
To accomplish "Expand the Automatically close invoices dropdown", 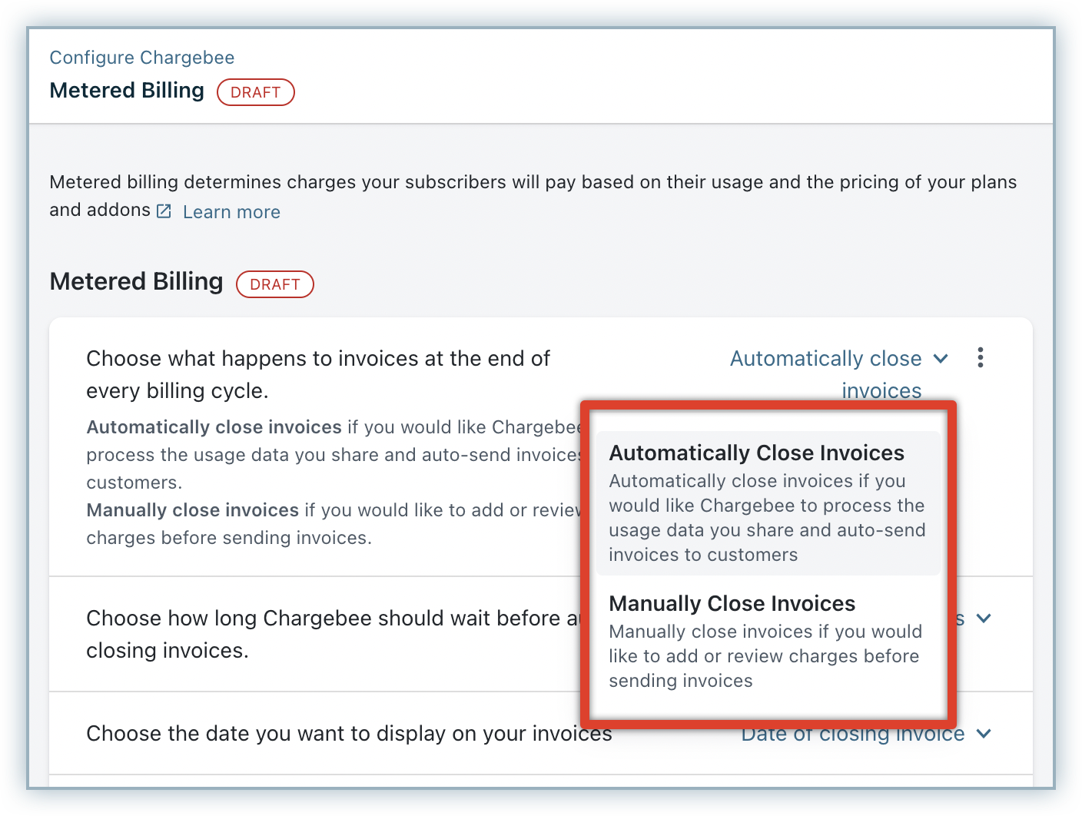I will (839, 374).
